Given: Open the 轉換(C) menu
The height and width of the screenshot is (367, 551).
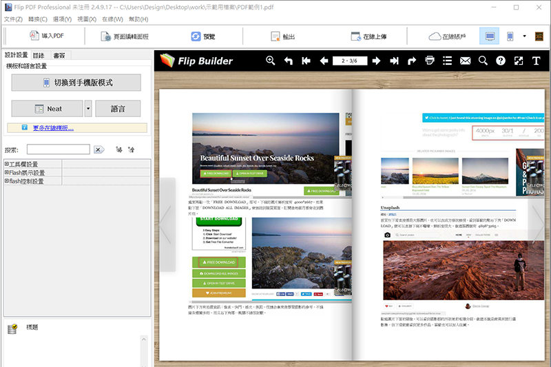Looking at the screenshot, I should click(x=38, y=19).
